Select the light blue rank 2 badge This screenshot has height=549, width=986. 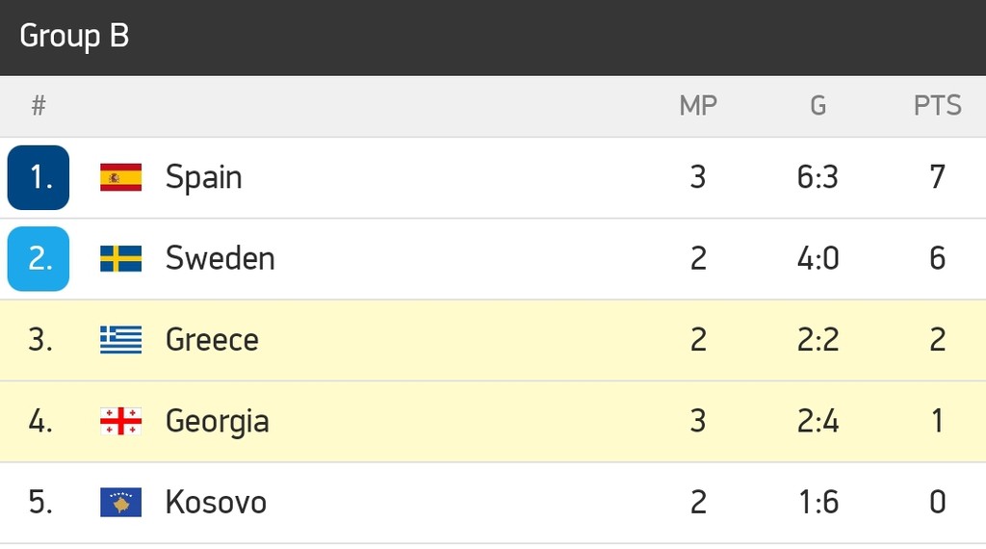39,258
